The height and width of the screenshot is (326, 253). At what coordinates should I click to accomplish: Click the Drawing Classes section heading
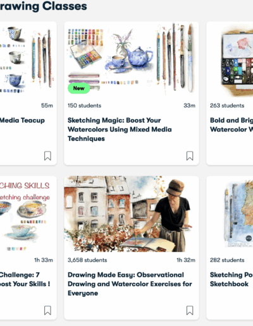coord(44,6)
